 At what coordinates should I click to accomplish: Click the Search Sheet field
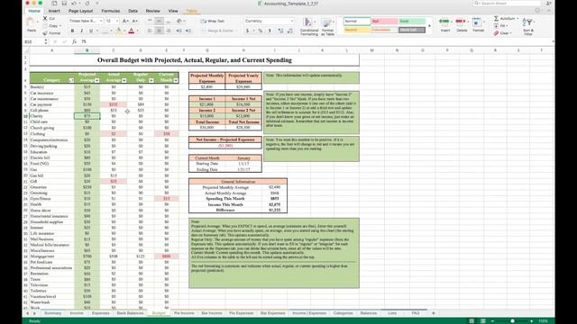(507, 4)
